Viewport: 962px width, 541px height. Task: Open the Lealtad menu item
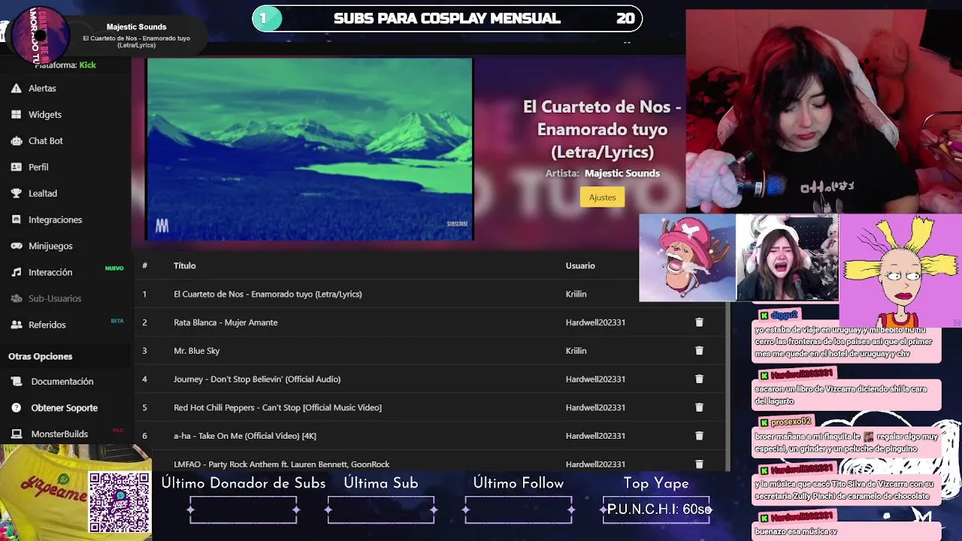(43, 193)
